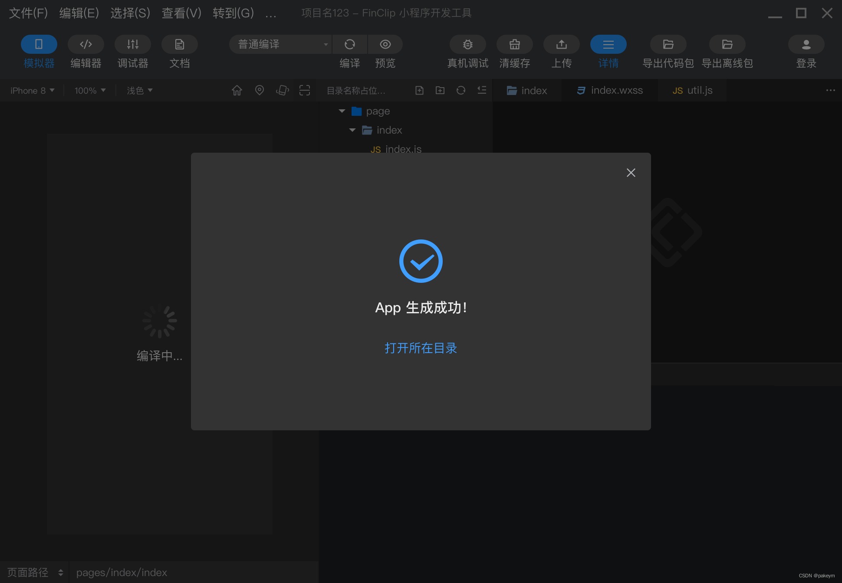Open the 普通编译 compile mode dropdown

[280, 44]
